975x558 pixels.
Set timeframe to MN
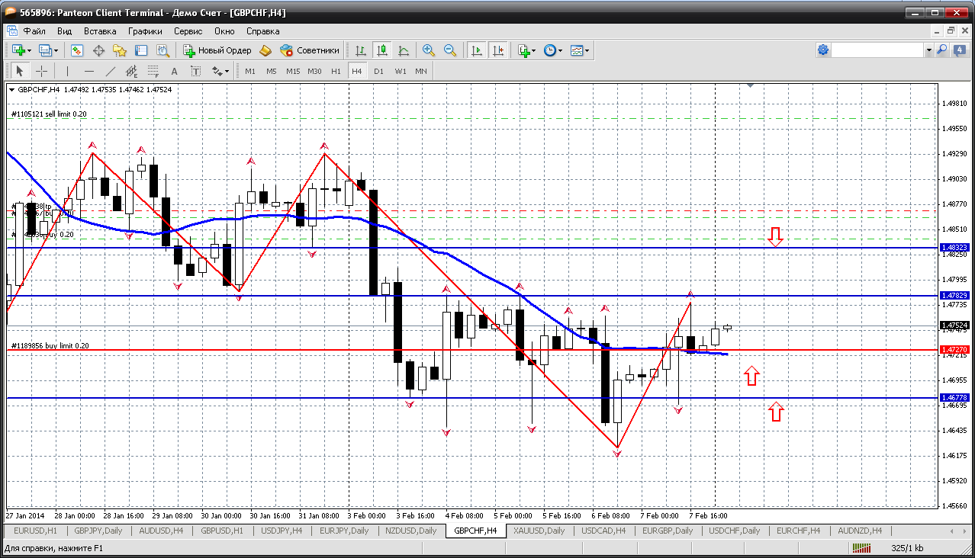pyautogui.click(x=421, y=71)
